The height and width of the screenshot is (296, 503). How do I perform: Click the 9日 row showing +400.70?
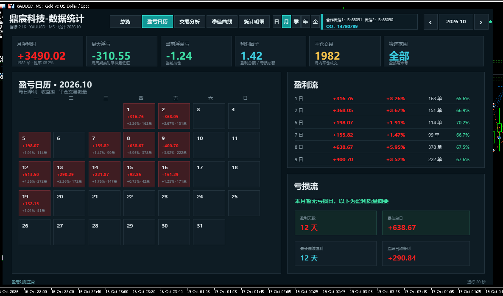[x=382, y=159]
